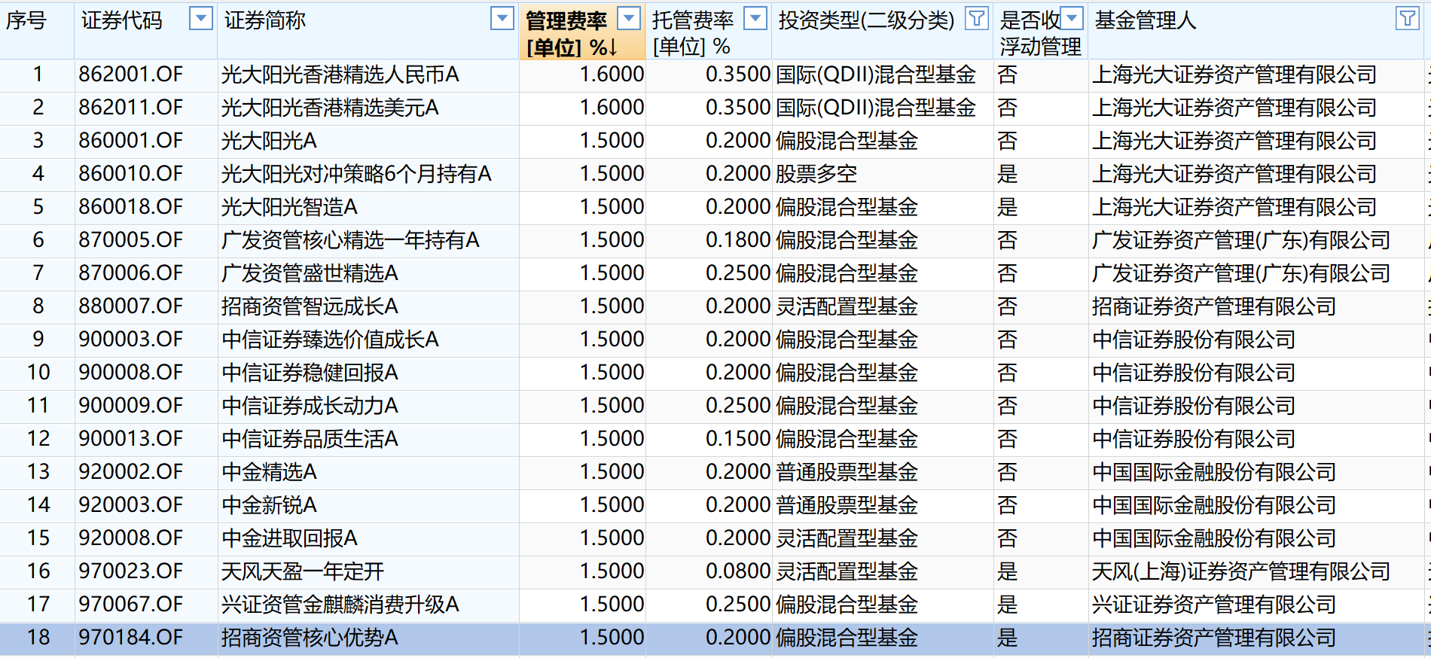Open the 是否收浮动管理 column dropdown
Image resolution: width=1431 pixels, height=658 pixels.
[1071, 19]
